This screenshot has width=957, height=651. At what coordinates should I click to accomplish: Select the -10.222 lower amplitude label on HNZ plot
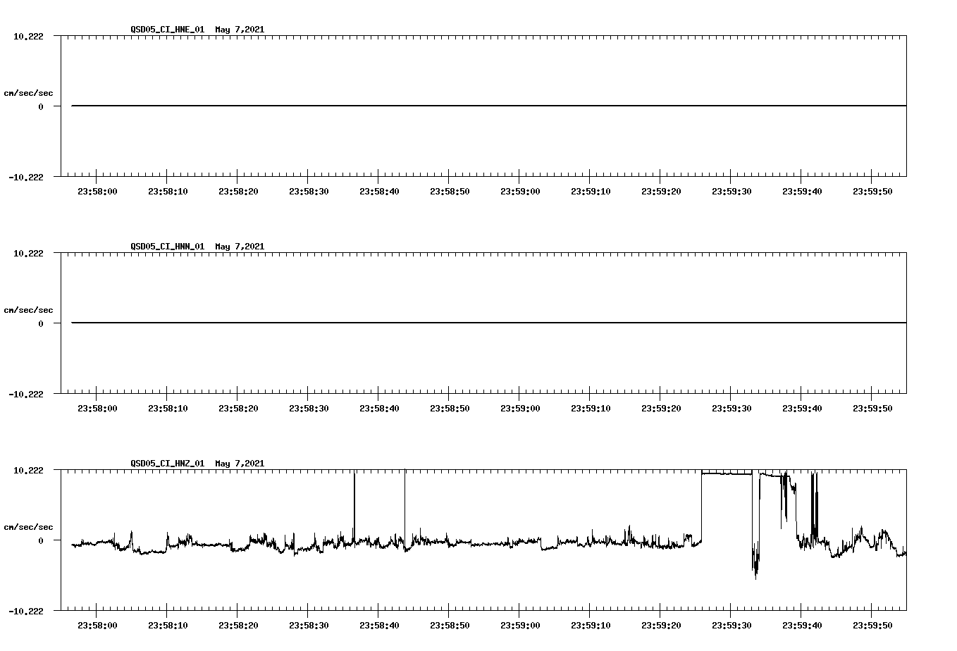pyautogui.click(x=27, y=612)
